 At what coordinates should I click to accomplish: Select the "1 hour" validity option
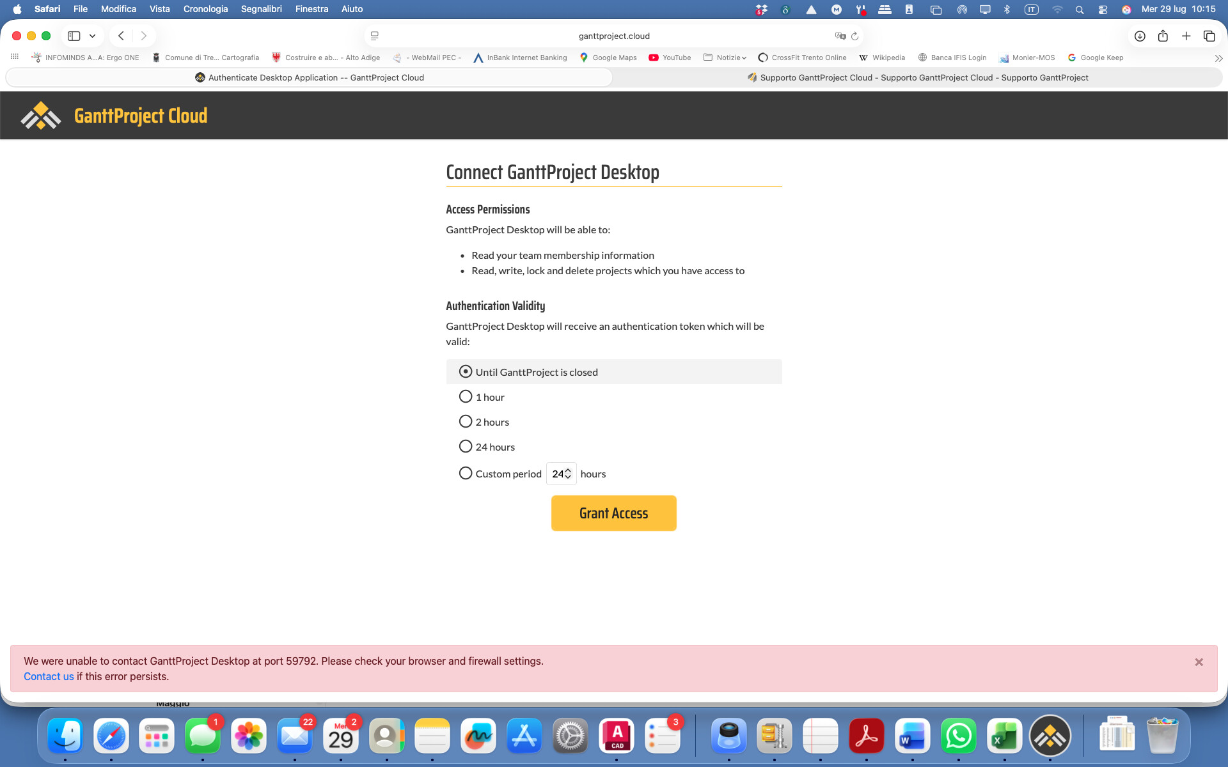[x=466, y=396]
